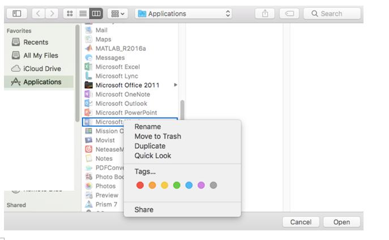Click the Microsoft Outlook icon
The image size is (389, 240).
pyautogui.click(x=88, y=104)
